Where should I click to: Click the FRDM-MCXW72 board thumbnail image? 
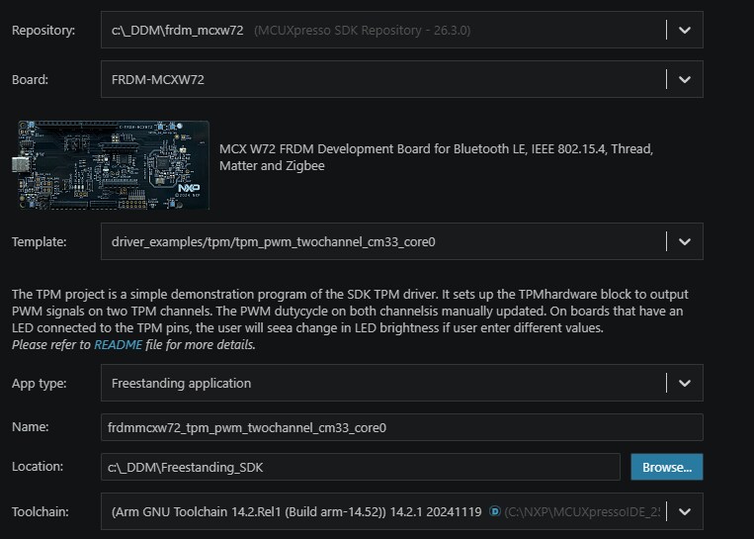click(111, 165)
